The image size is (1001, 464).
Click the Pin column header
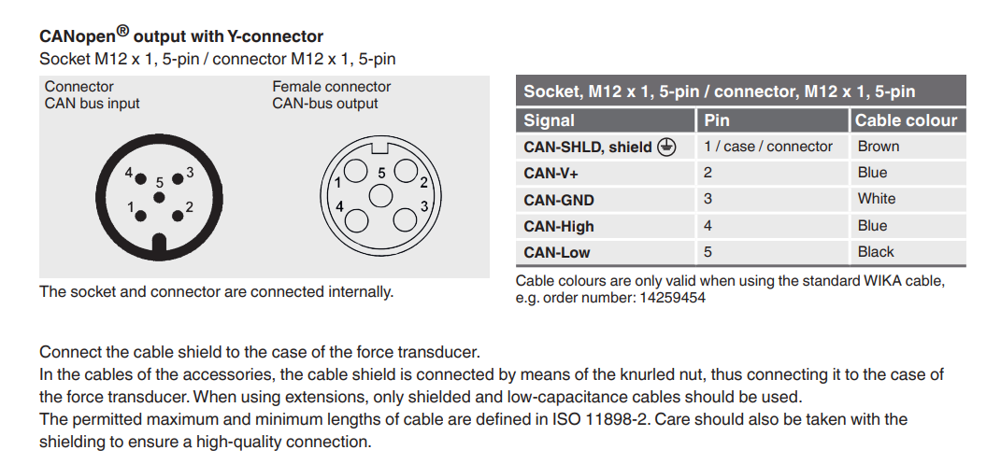tap(717, 120)
